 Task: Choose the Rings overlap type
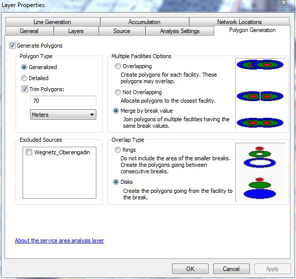click(117, 150)
